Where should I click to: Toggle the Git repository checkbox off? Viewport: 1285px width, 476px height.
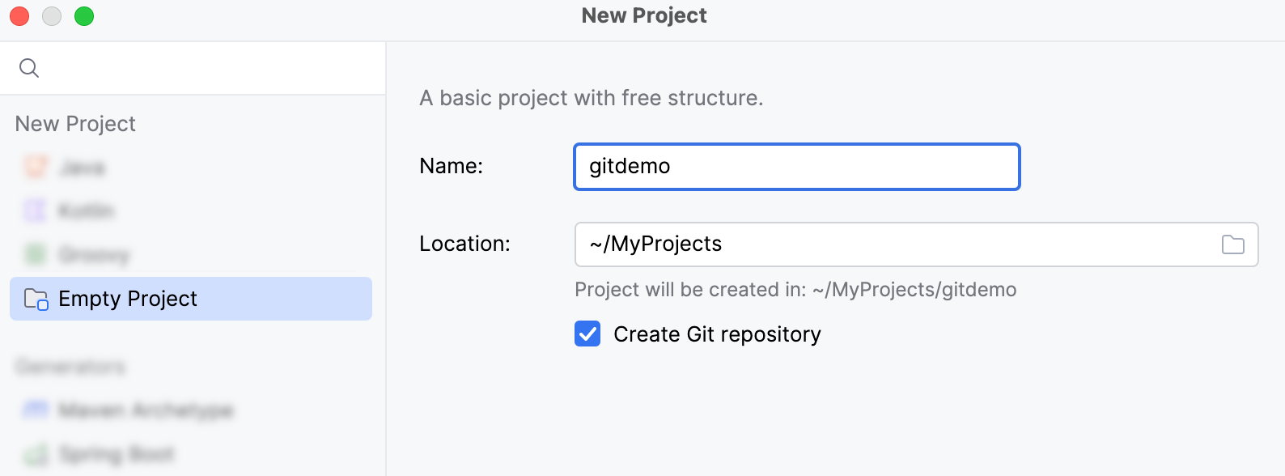click(587, 334)
